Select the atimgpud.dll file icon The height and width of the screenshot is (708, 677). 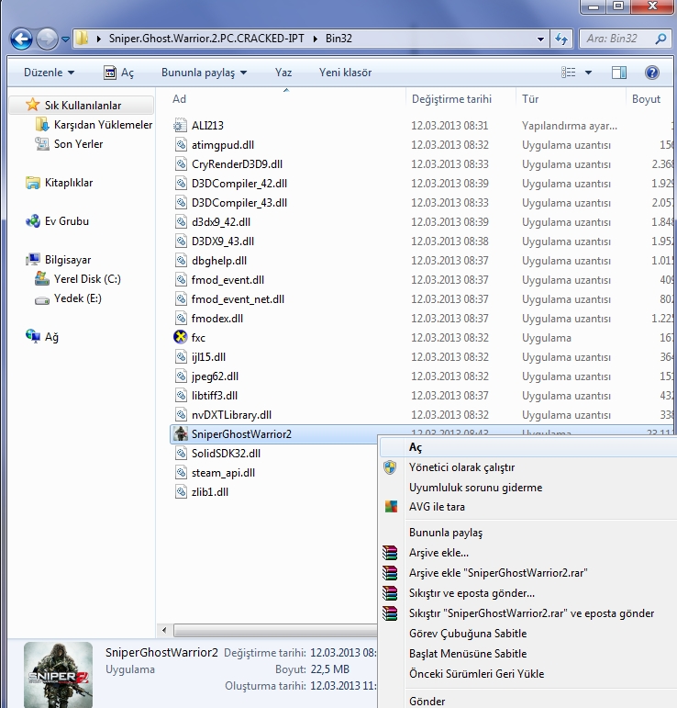pyautogui.click(x=181, y=144)
